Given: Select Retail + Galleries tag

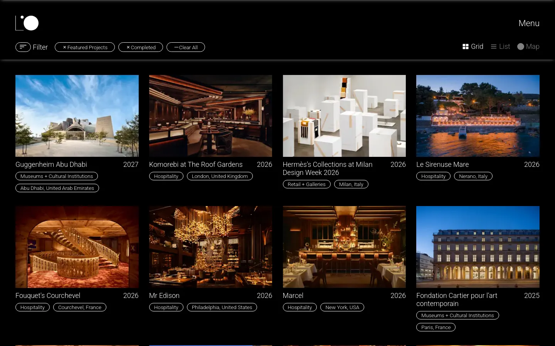Looking at the screenshot, I should [x=306, y=184].
